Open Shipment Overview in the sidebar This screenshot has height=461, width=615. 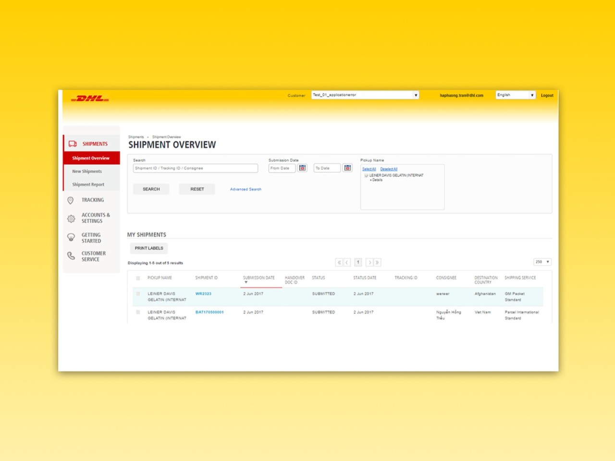click(x=91, y=158)
